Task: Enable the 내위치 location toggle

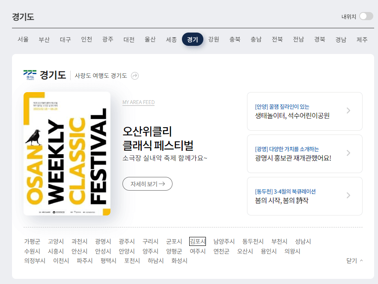Action: point(366,15)
